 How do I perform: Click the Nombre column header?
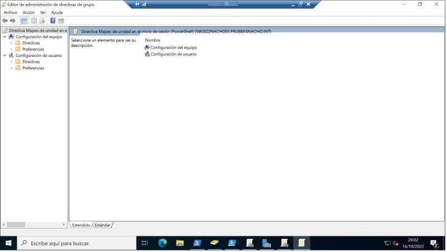coord(153,40)
